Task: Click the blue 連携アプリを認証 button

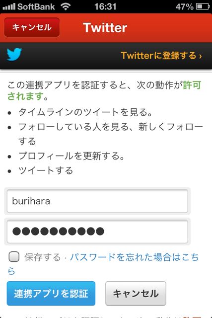Action: click(51, 293)
